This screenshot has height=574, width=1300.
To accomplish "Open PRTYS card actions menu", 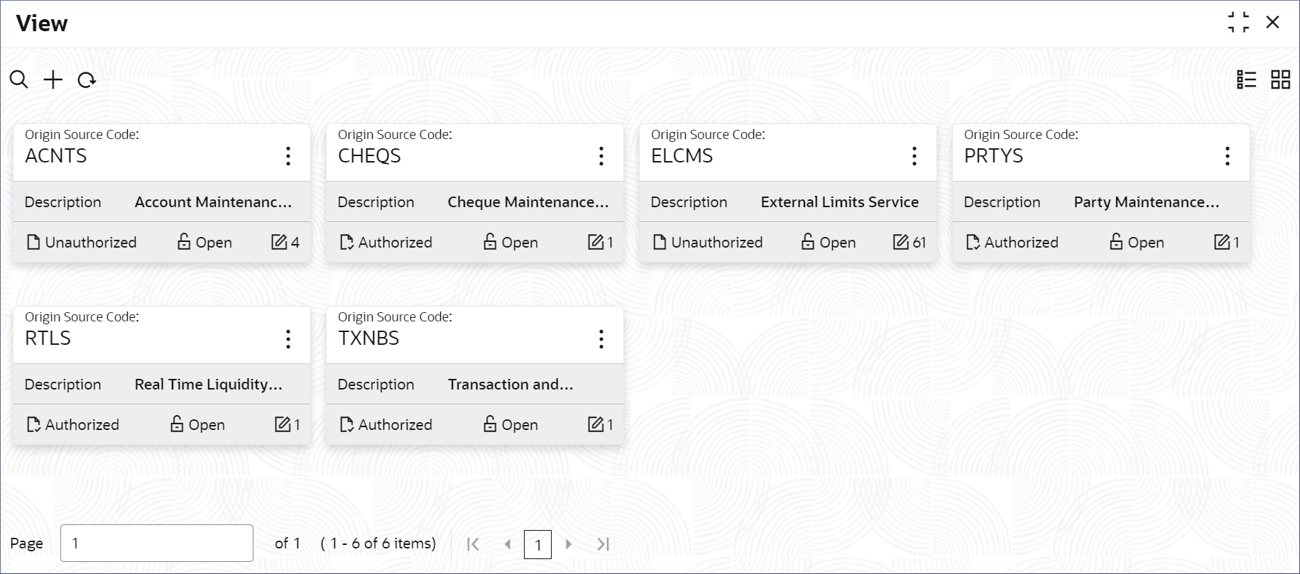I will (x=1228, y=156).
